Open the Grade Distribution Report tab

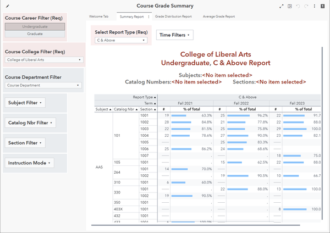coord(173,16)
